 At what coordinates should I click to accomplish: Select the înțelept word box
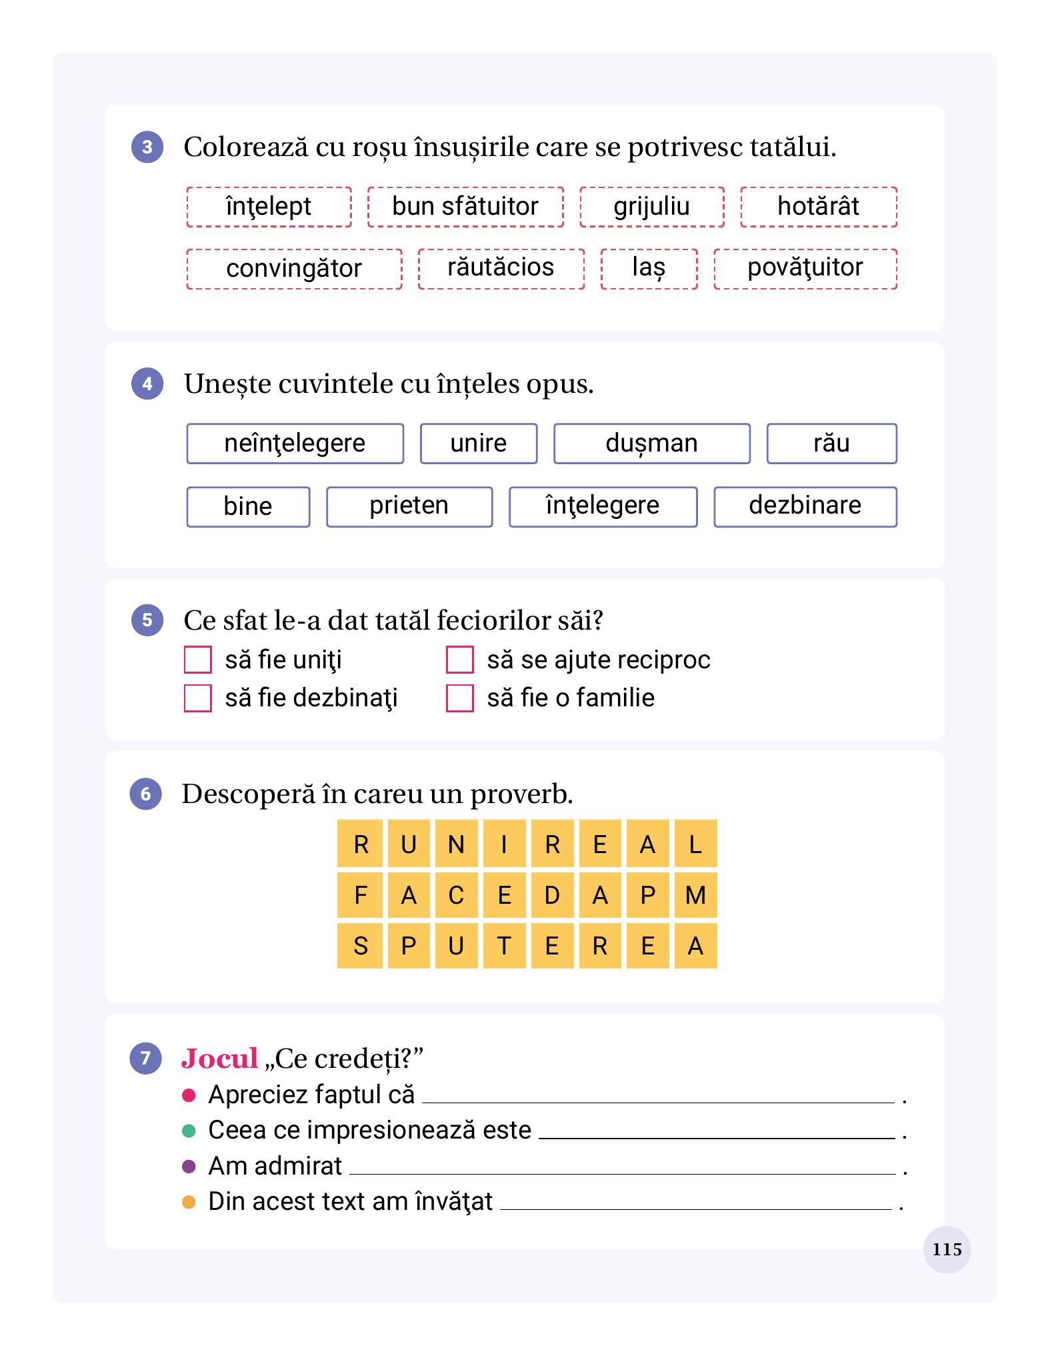tap(269, 207)
